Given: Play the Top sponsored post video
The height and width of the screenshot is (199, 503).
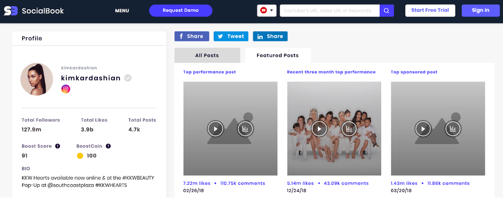Looking at the screenshot, I should coord(423,129).
